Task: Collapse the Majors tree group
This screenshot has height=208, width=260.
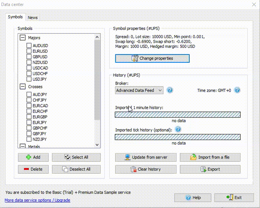Action: [x=22, y=37]
